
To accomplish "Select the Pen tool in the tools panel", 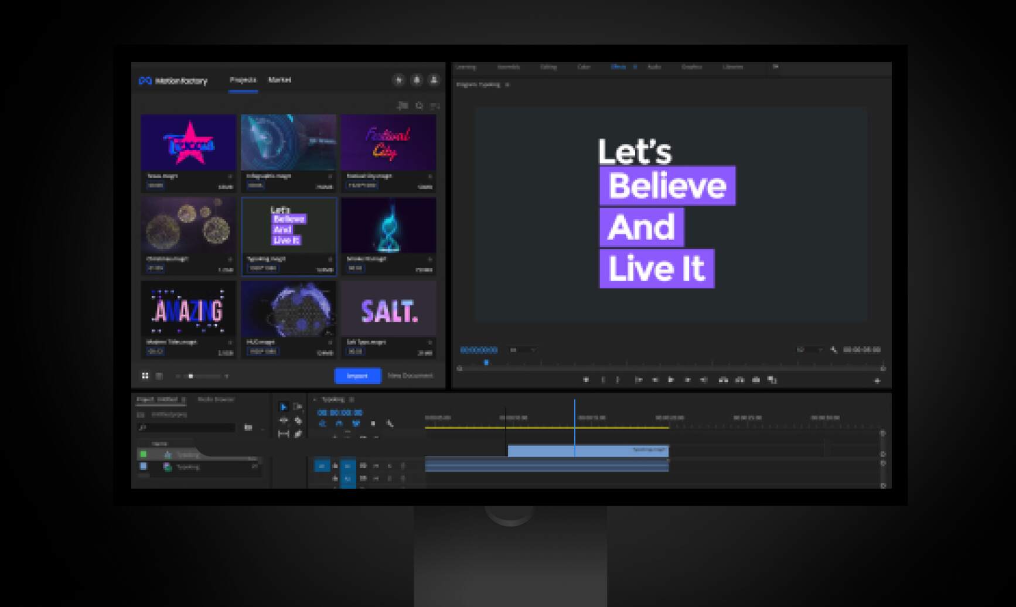I will pos(298,434).
